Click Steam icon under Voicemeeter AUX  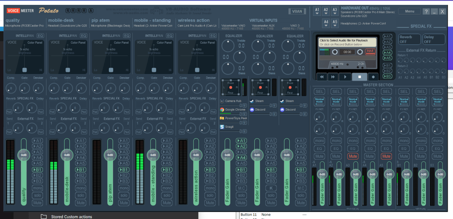(x=252, y=101)
